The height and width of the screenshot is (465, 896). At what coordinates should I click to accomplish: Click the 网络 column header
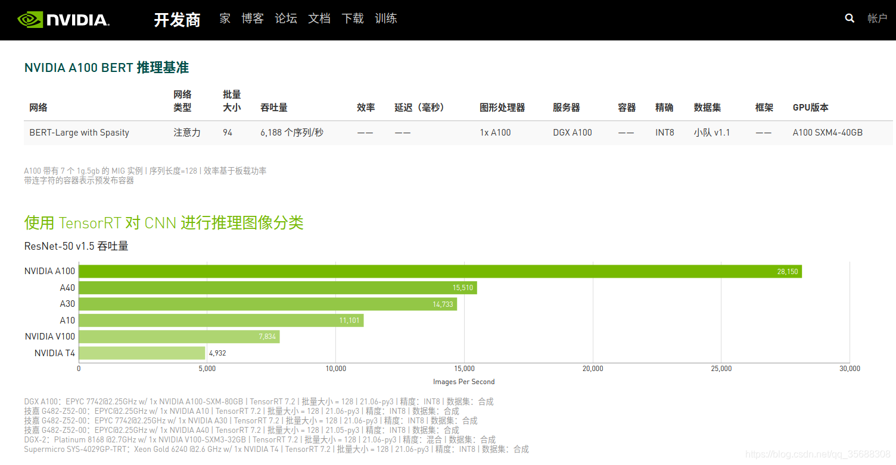pos(38,108)
